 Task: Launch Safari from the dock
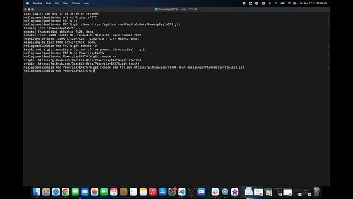pyautogui.click(x=56, y=192)
